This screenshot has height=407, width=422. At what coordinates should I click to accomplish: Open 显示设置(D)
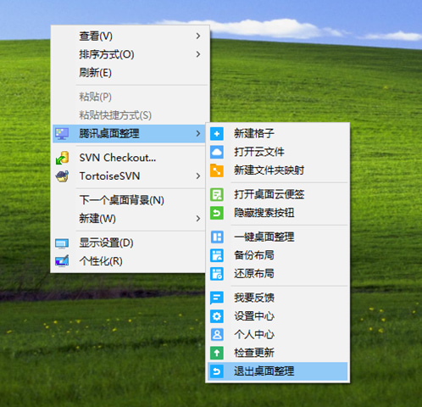(x=130, y=243)
